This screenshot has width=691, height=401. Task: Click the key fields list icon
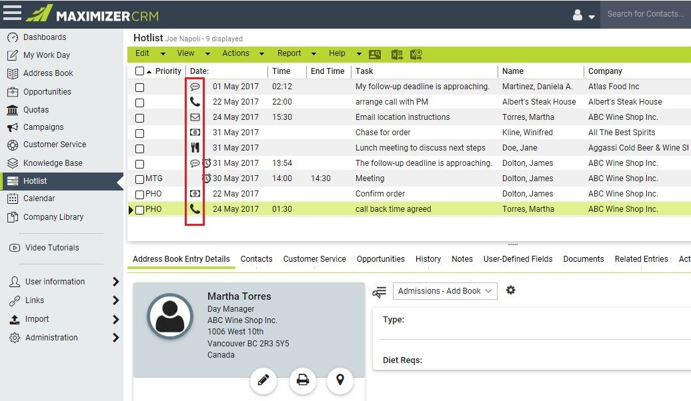(x=379, y=291)
